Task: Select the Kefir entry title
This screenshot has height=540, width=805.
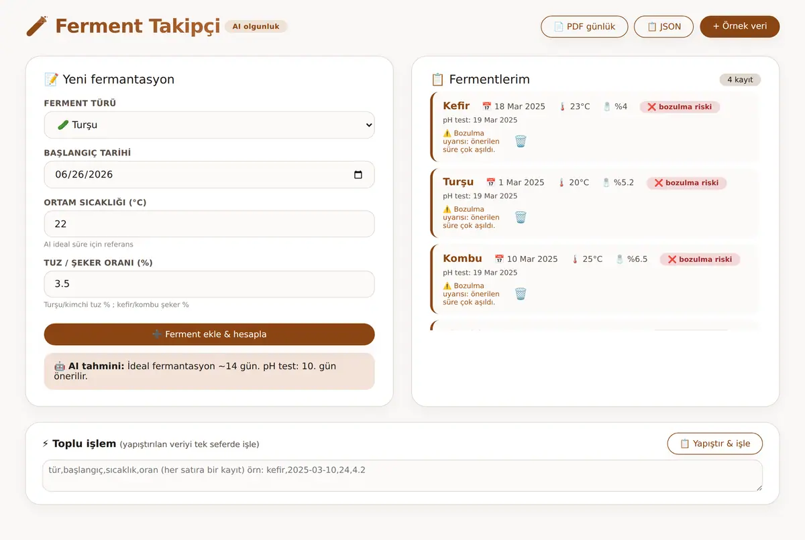Action: [456, 106]
